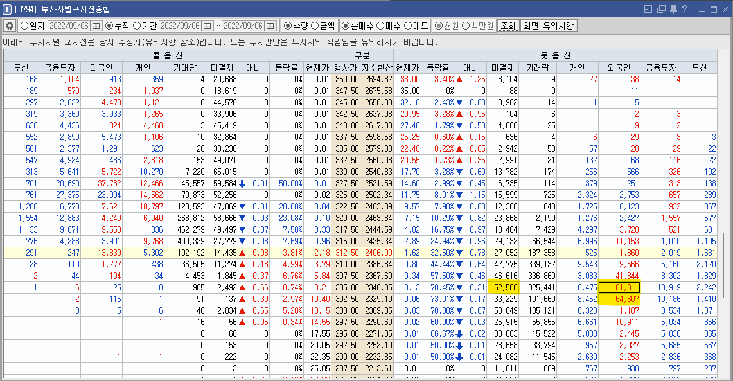Select the 백만원 radio button

466,26
